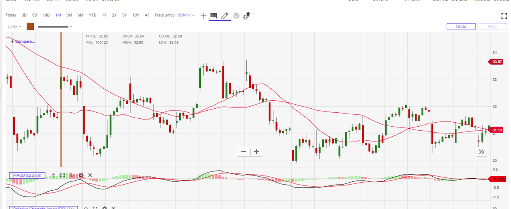The image size is (511, 209).
Task: Show All available history
Action: coord(147,15)
